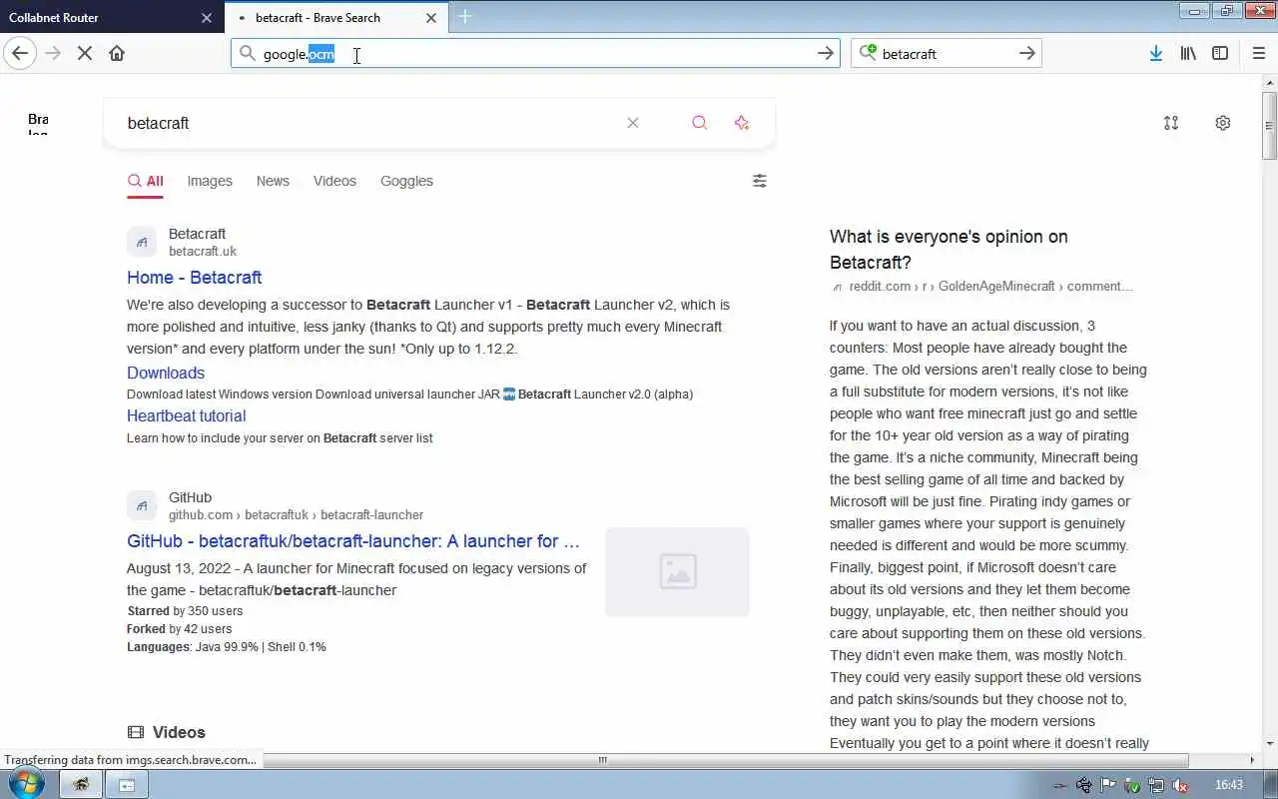This screenshot has width=1278, height=799.
Task: Select the All results tab
Action: pos(146,181)
